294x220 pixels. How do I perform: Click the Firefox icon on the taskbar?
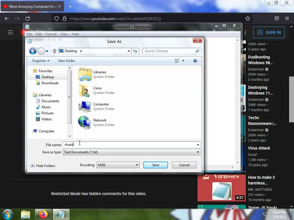(43, 214)
